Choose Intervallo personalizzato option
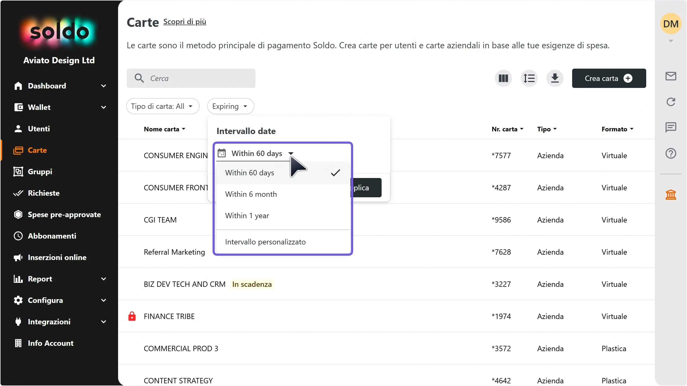 coord(283,242)
